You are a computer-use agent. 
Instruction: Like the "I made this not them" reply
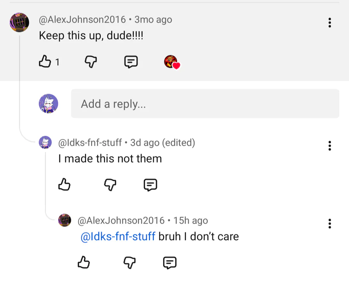coord(64,185)
